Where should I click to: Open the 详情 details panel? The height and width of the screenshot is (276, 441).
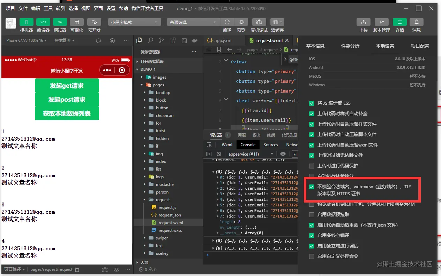pos(400,22)
